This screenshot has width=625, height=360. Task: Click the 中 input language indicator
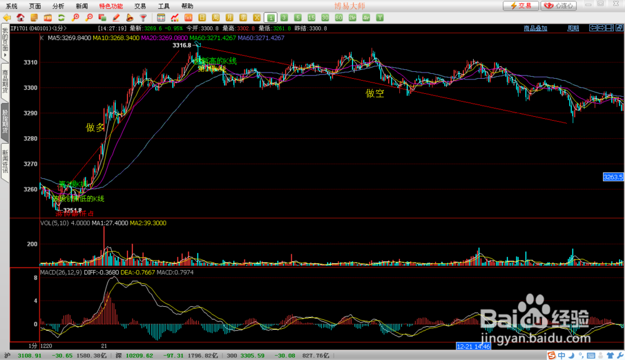click(562, 355)
